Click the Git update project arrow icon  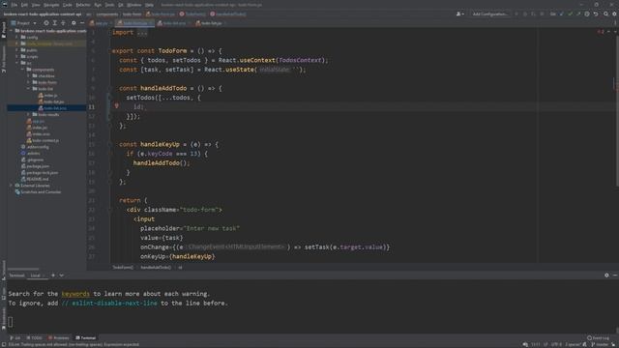coord(562,14)
